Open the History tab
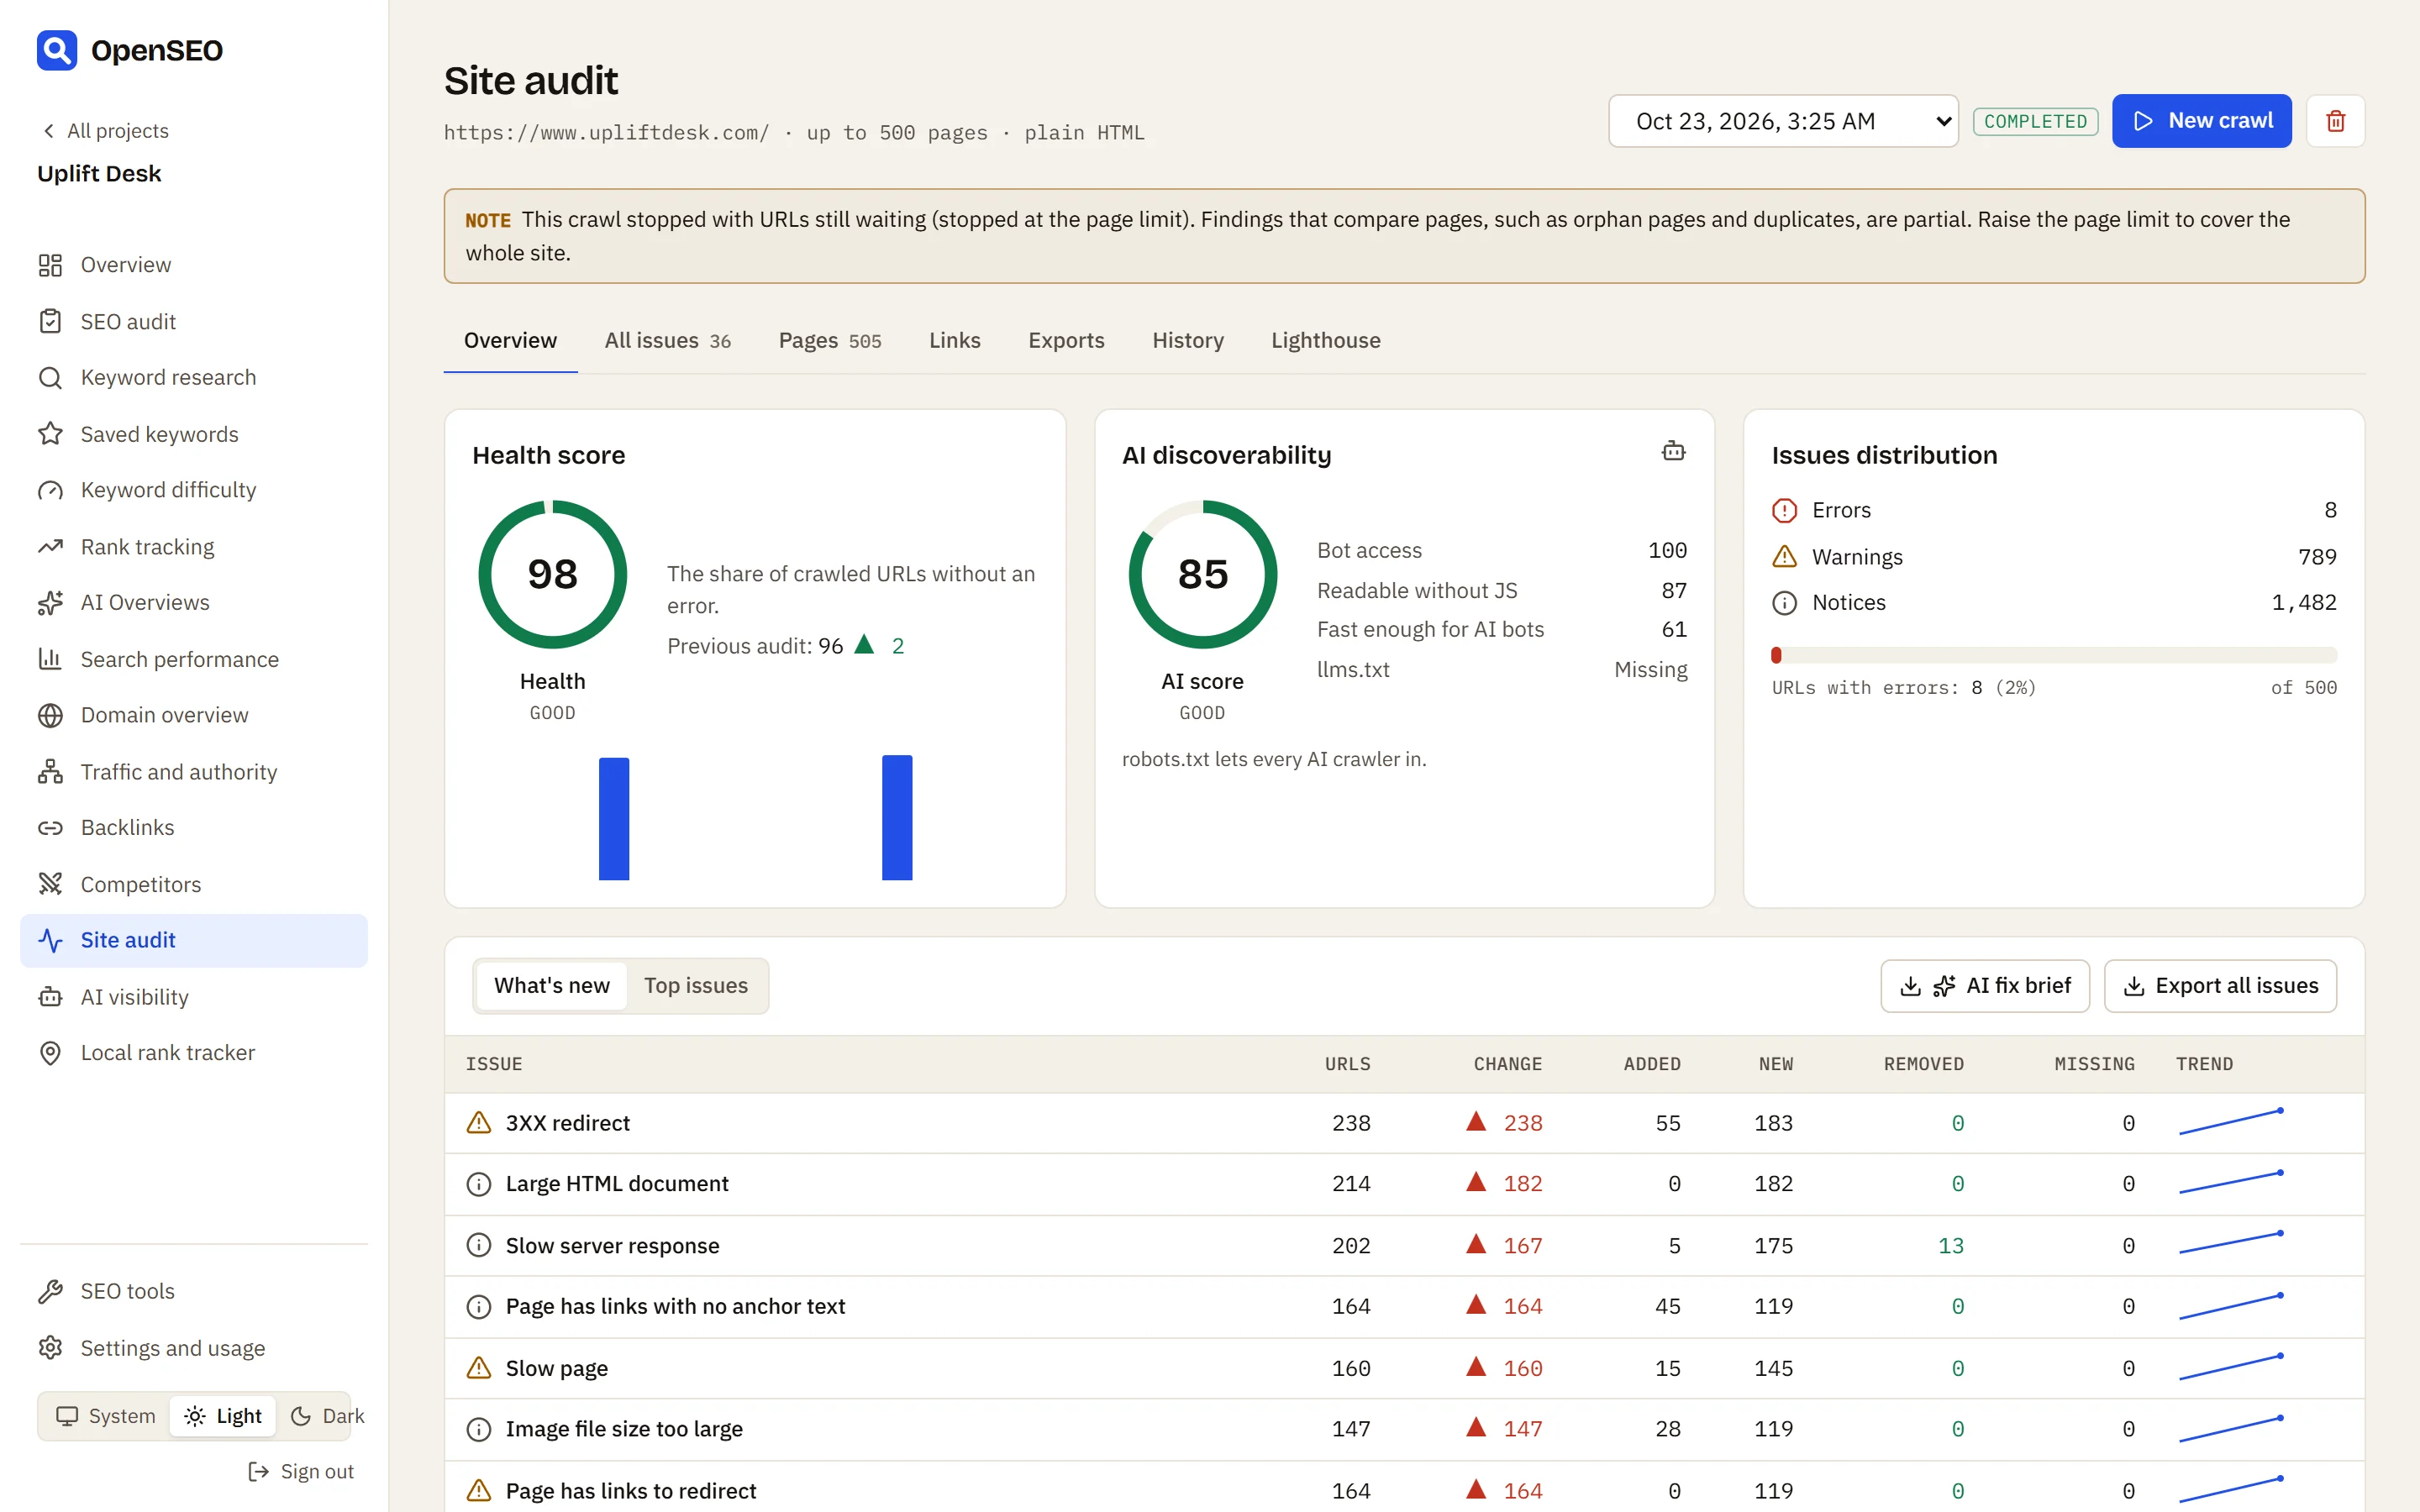This screenshot has height=1512, width=2420. [x=1188, y=341]
